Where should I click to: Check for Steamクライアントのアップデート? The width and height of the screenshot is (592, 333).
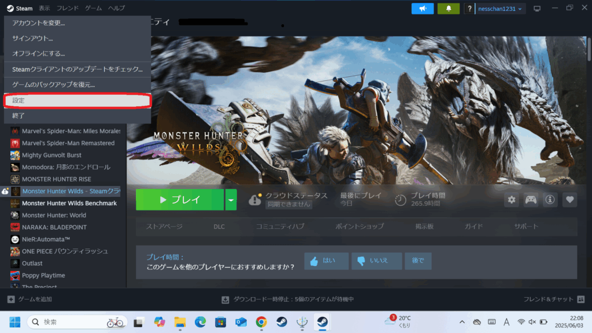[x=77, y=69]
